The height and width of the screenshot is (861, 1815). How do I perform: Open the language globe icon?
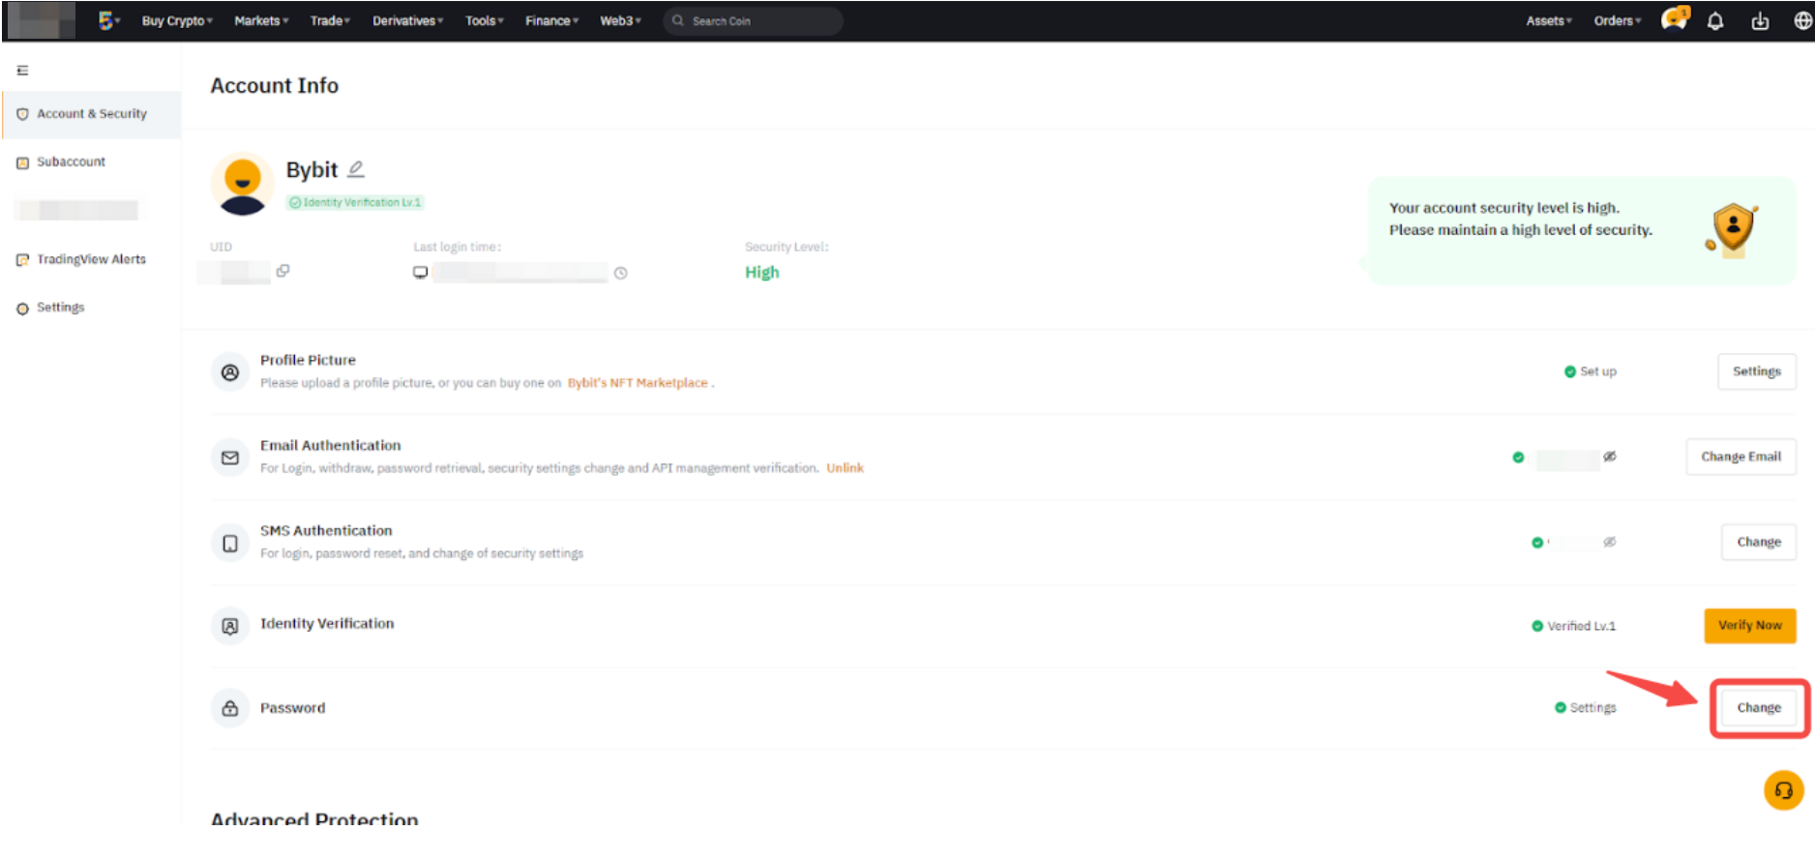(1802, 21)
